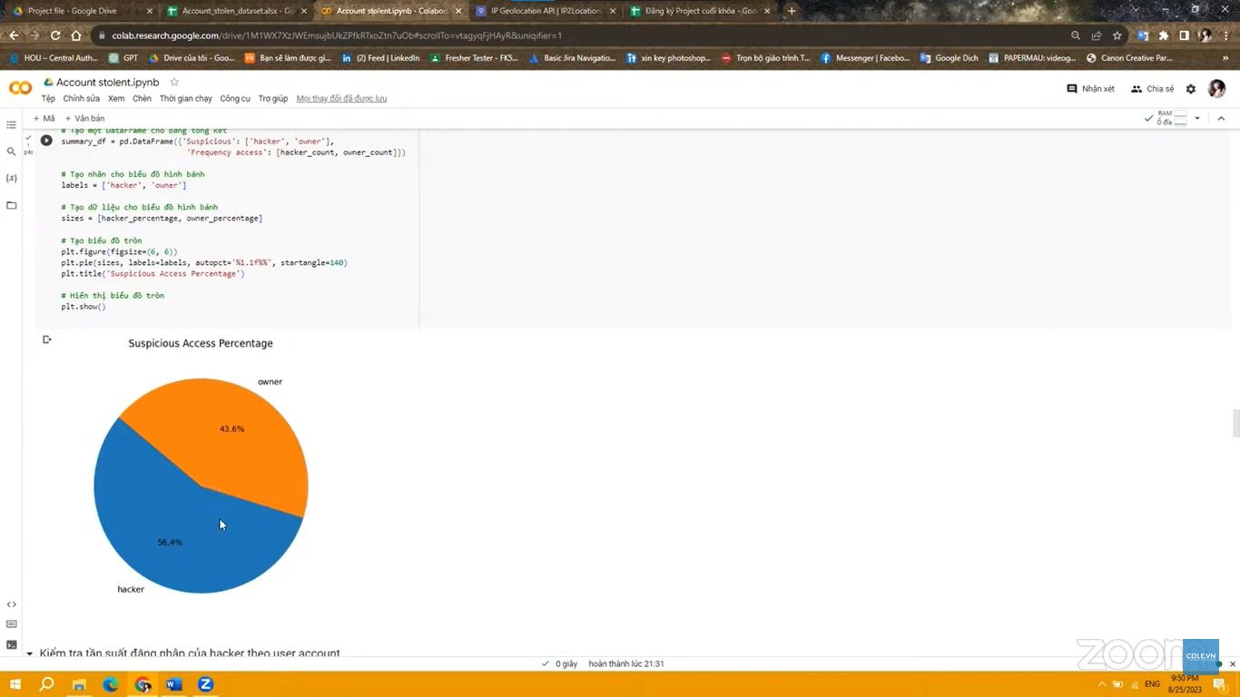Click the address bar URL field

coord(581,35)
